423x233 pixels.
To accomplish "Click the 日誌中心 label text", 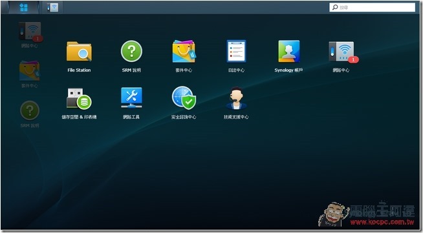I will coord(236,70).
